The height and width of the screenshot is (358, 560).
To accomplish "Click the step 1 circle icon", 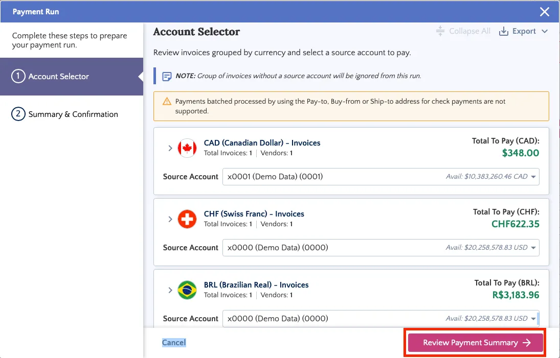I will point(18,76).
